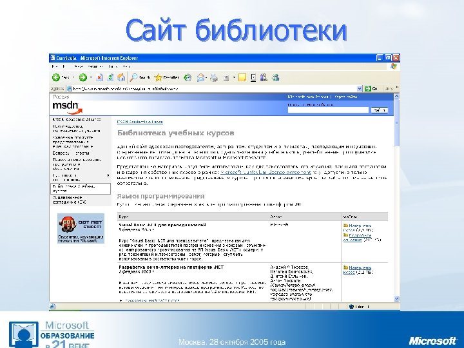Image resolution: width=464 pixels, height=348 pixels.
Task: Click the page icon in the status bar
Action: tap(52, 307)
